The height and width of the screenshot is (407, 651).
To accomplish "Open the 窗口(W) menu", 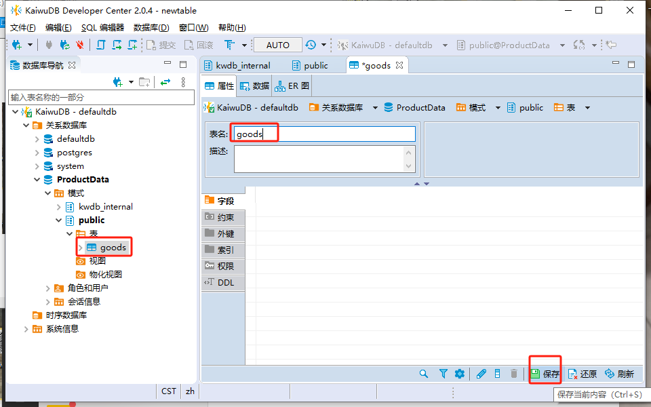I will tap(193, 27).
